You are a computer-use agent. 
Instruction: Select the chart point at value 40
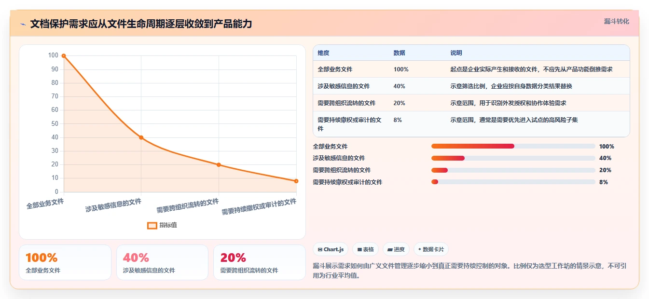pyautogui.click(x=141, y=137)
